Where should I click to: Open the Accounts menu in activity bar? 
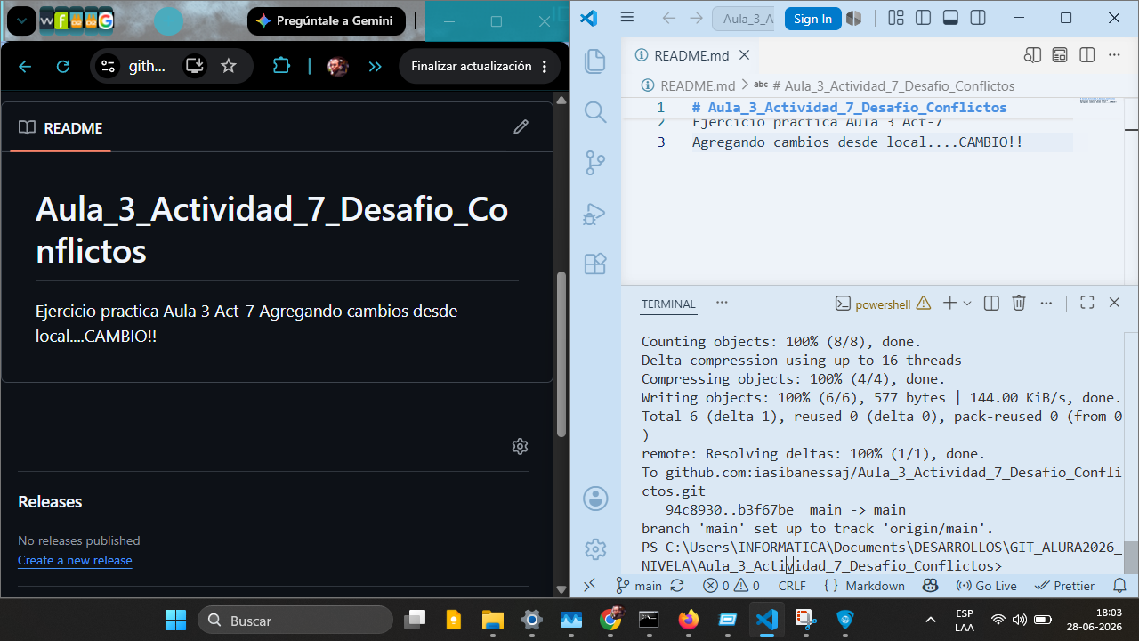pos(595,499)
